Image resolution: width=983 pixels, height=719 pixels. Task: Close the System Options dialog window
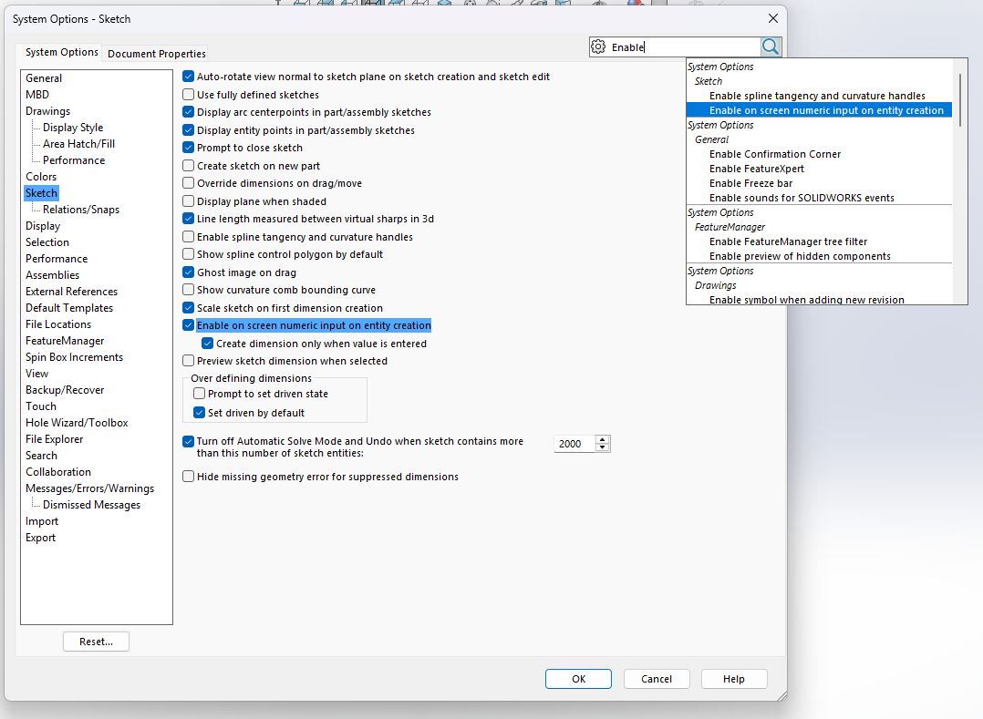[x=773, y=18]
